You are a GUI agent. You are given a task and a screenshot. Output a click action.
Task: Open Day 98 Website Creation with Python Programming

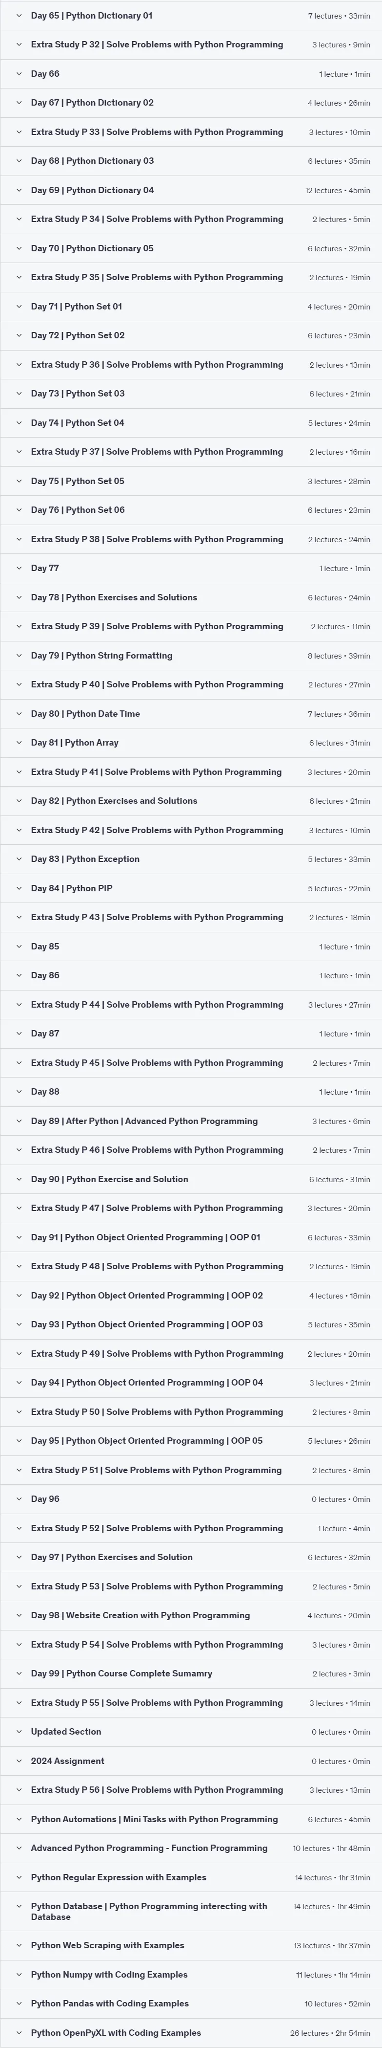coord(191,1615)
